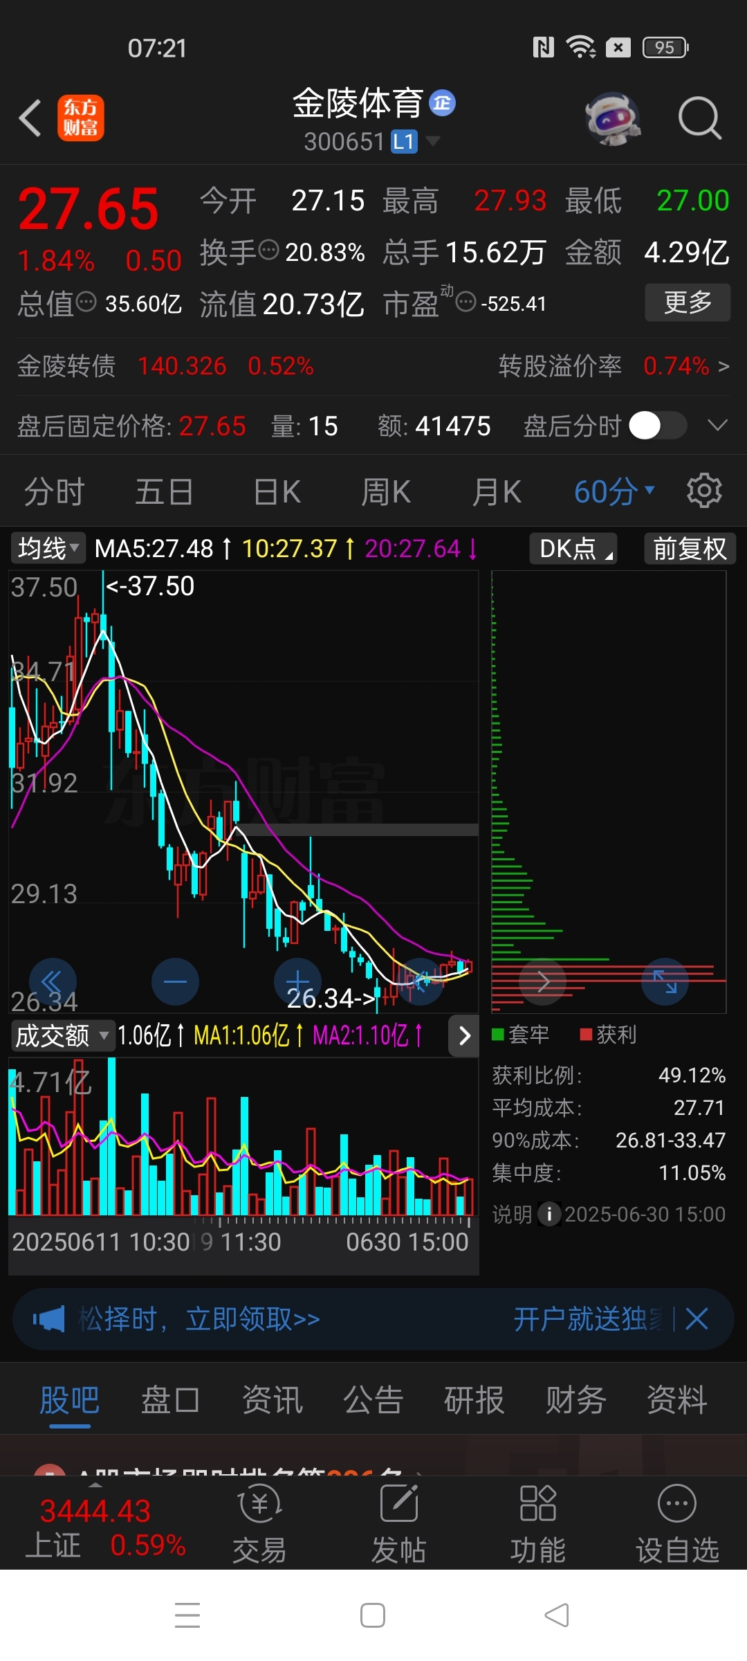Open the 均线 indicator dropdown
Screen dimensions: 747x1661
coord(48,549)
